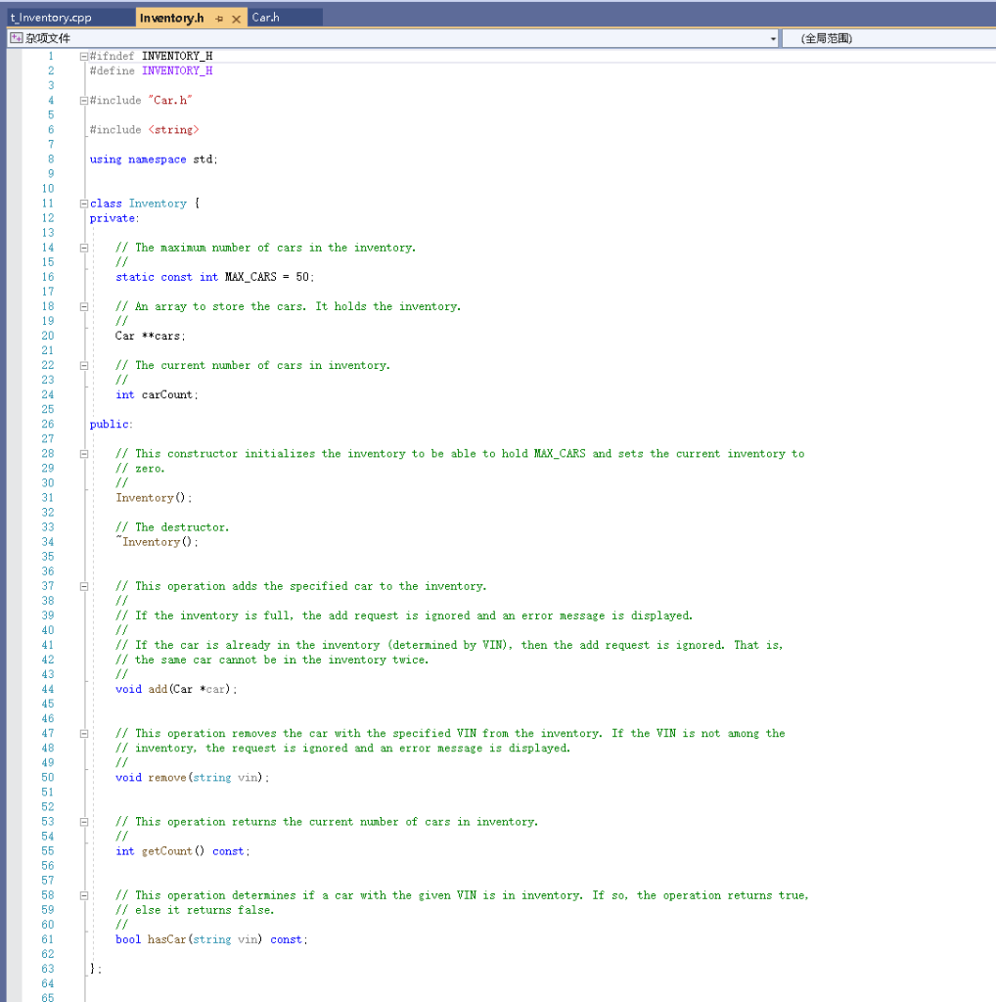Open the Car.h tab
Screen dimensions: 996x1002
[x=266, y=17]
